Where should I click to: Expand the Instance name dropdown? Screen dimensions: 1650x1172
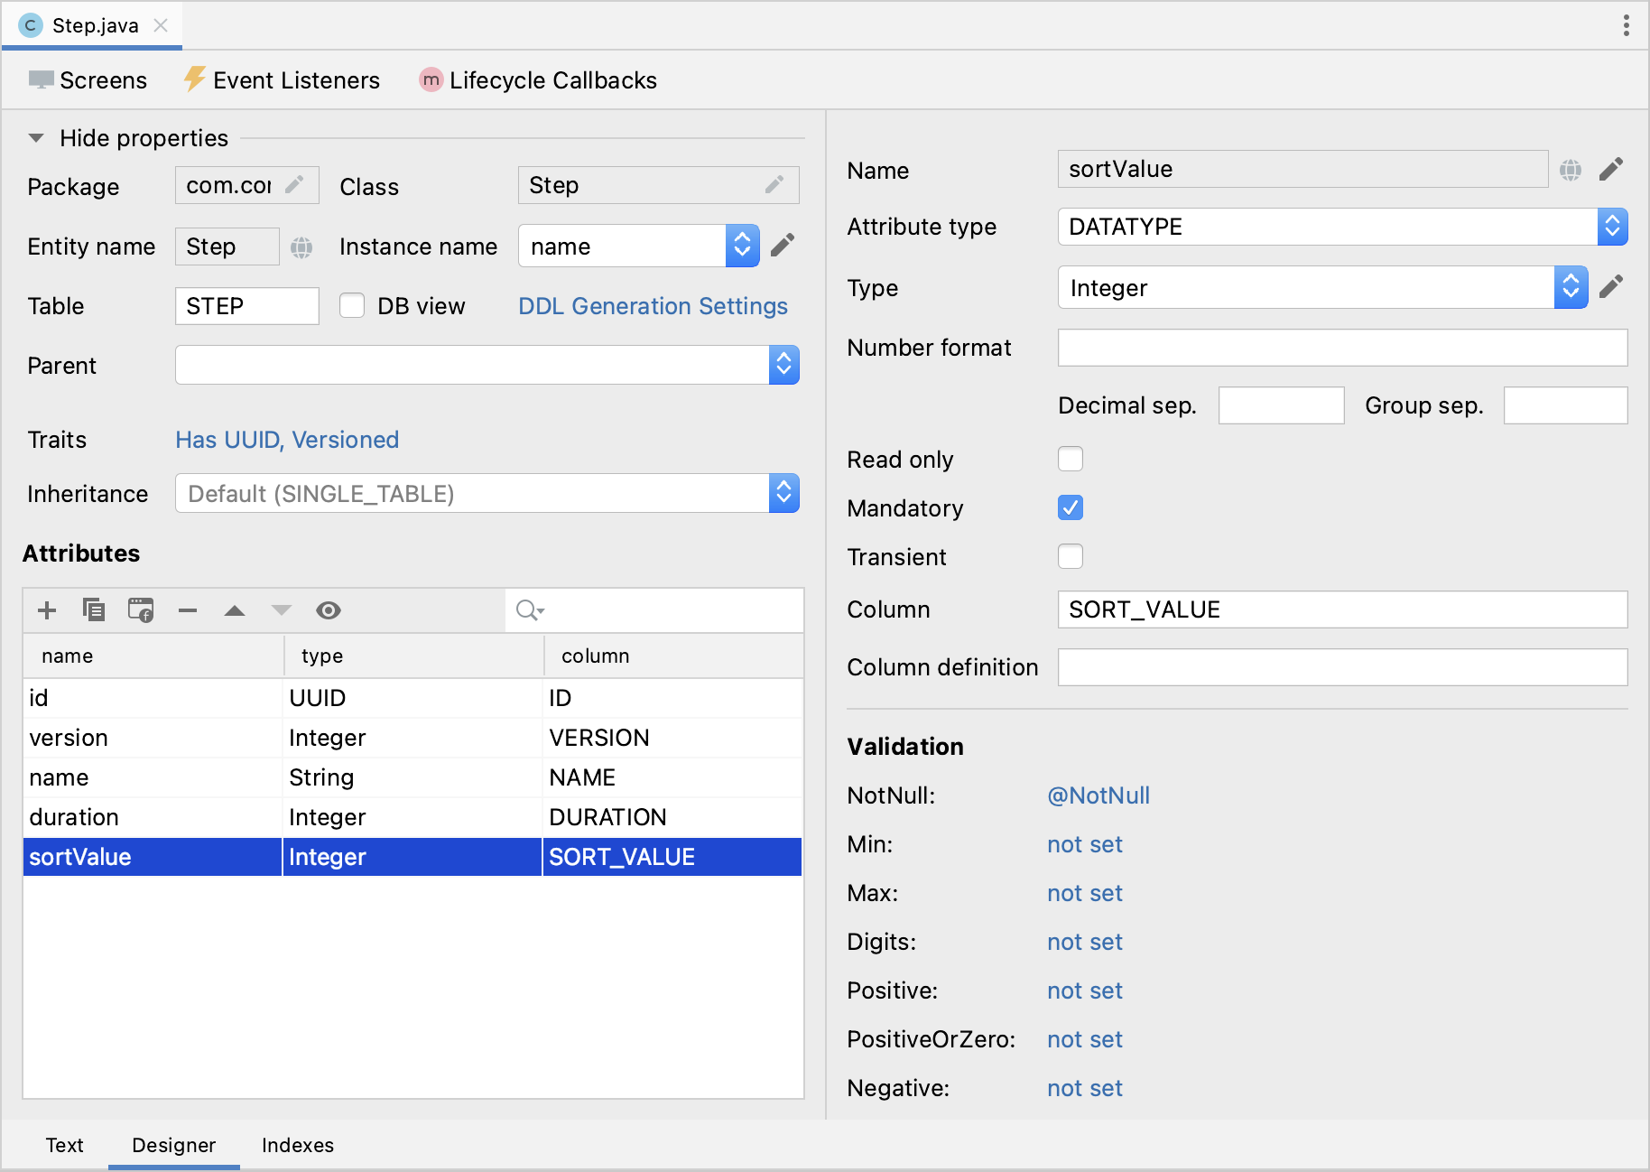pos(741,246)
